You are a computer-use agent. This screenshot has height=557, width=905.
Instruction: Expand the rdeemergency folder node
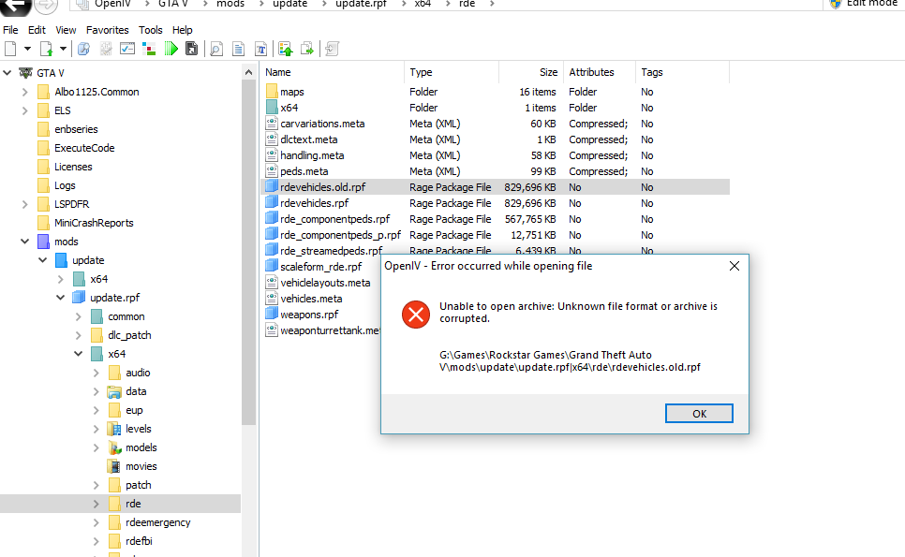point(96,522)
